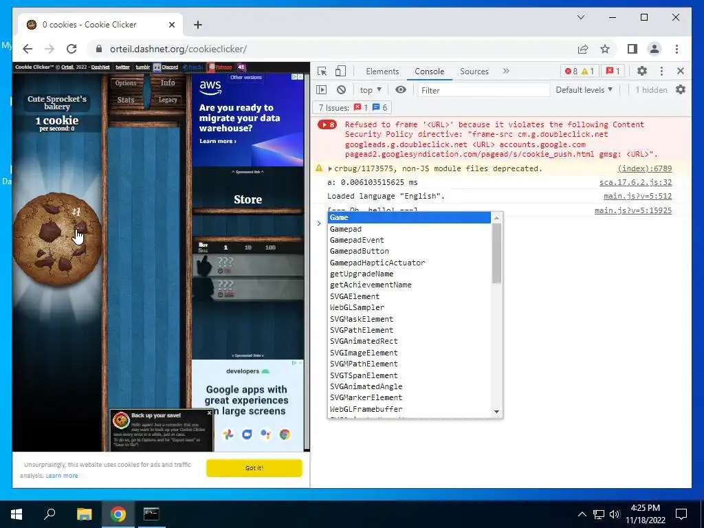Close the DevTools panel
This screenshot has width=704, height=528.
(680, 71)
